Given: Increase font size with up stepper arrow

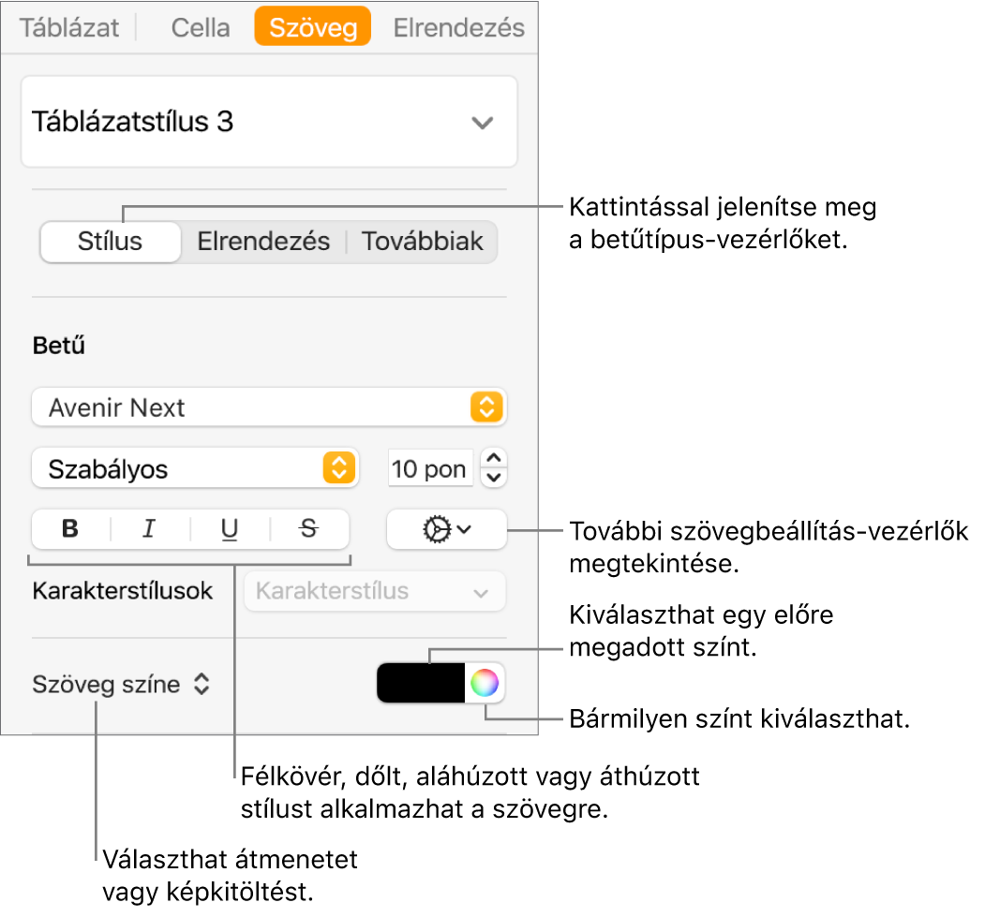Looking at the screenshot, I should (x=494, y=458).
